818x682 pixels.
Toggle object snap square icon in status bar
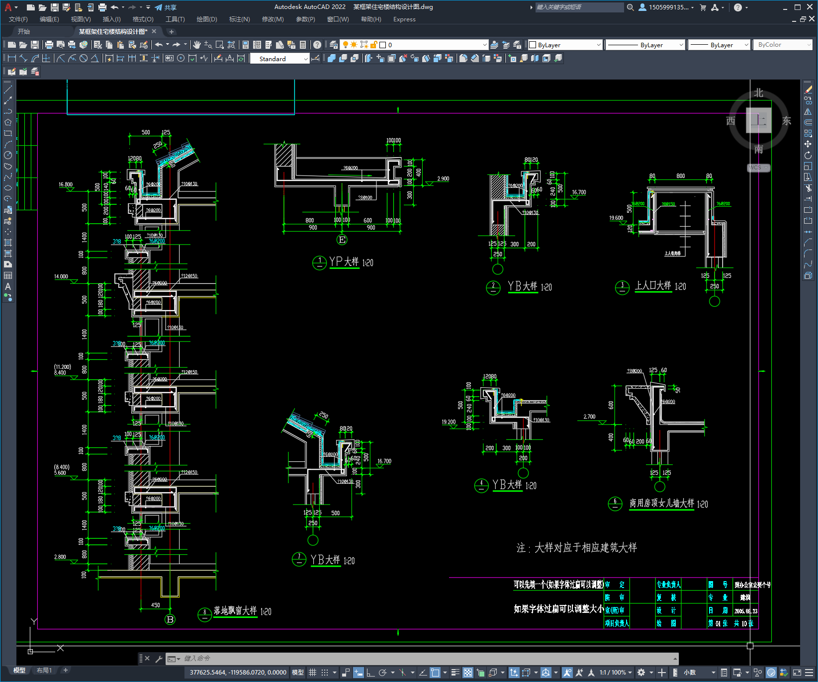(x=435, y=673)
